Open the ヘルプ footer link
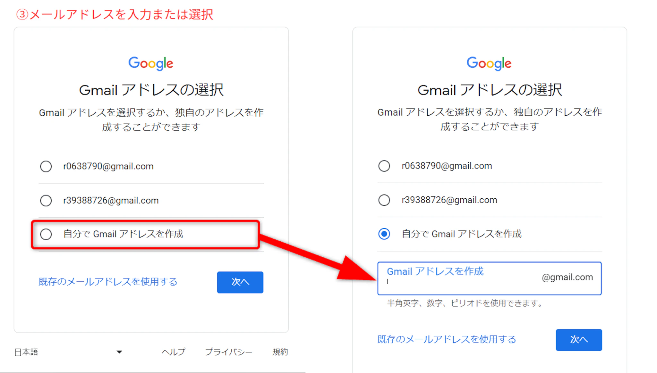Viewport: 657px width, 373px height. coord(173,352)
